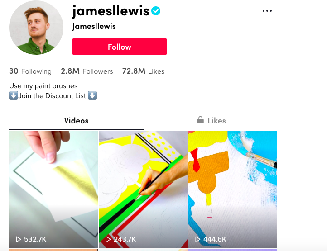This screenshot has height=251, width=327.
Task: Click play icon on 532.7K video
Action: 19,239
